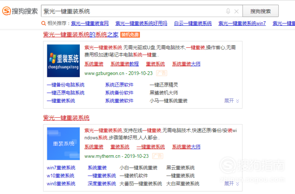Image resolution: width=295 pixels, height=194 pixels.
Task: Open related suggestion 紫光一键重装官网
Action: pos(90,23)
